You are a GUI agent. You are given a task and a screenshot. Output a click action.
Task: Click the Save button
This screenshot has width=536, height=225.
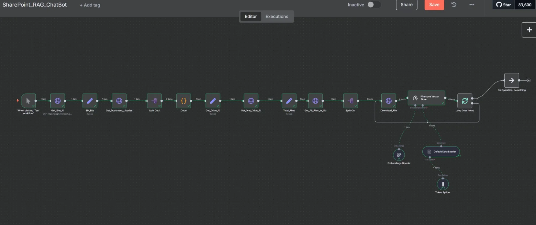tap(434, 5)
